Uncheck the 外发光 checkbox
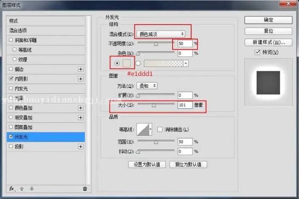299x199 pixels. (x=11, y=137)
